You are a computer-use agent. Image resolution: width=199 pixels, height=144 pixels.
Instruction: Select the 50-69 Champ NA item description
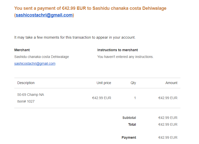[x=31, y=95]
